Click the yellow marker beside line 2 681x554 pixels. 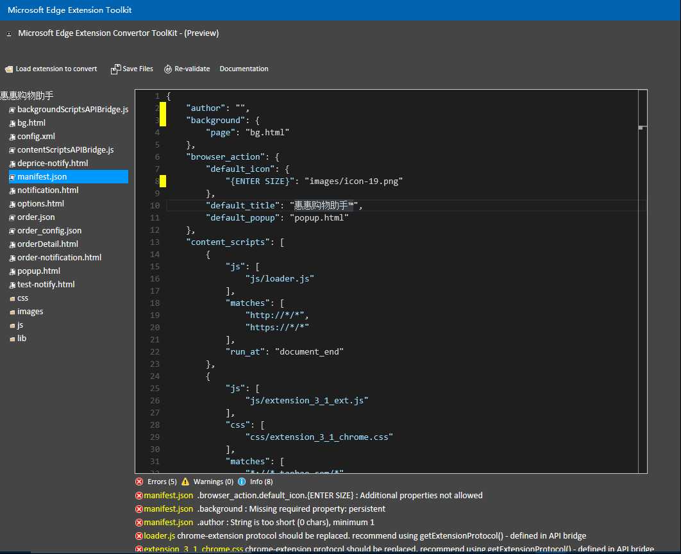pos(163,108)
